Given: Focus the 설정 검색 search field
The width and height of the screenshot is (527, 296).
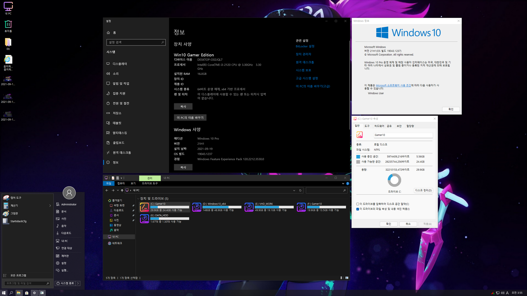Looking at the screenshot, I should [x=136, y=42].
